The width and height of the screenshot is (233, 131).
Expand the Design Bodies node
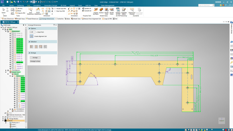pos(3,119)
